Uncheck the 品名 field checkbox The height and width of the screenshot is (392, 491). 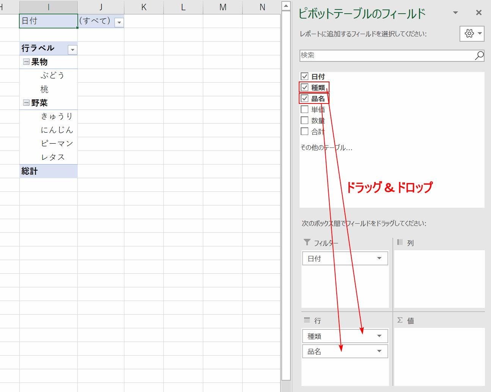(x=304, y=99)
